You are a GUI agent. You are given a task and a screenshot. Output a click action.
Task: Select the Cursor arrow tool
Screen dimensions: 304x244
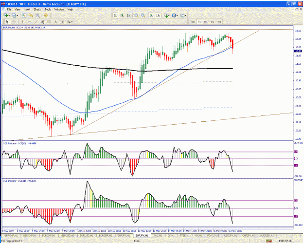click(7, 22)
